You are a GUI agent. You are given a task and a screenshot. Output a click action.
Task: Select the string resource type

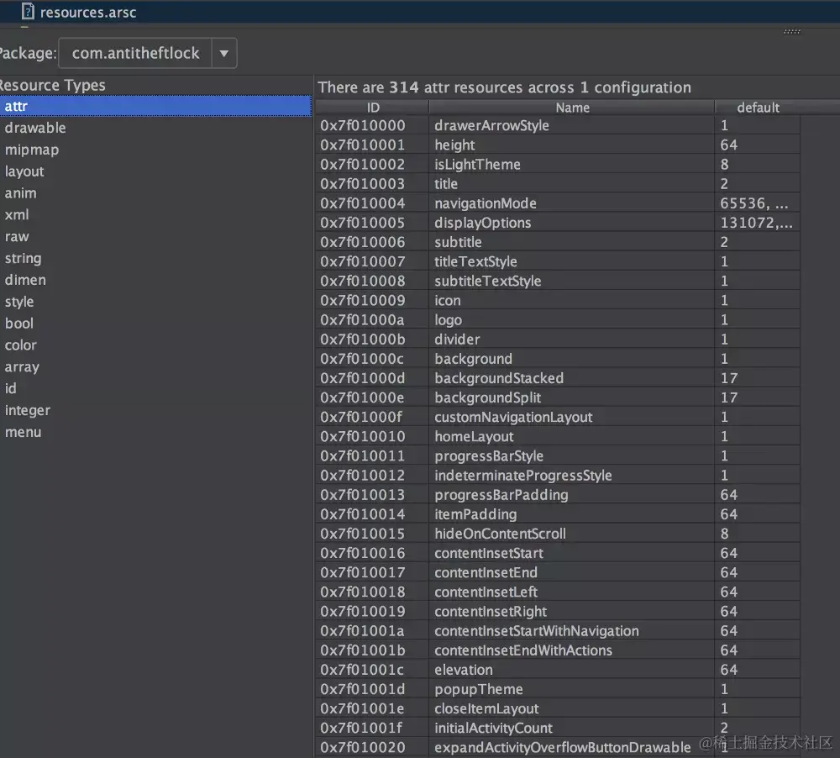(x=23, y=258)
